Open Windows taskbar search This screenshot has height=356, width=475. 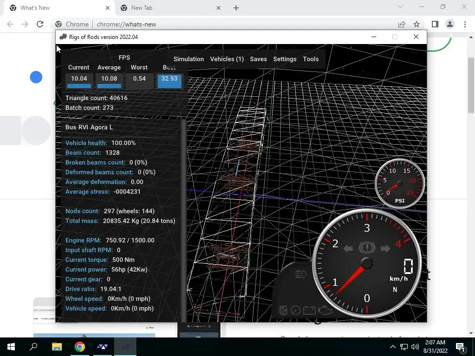pyautogui.click(x=33, y=347)
